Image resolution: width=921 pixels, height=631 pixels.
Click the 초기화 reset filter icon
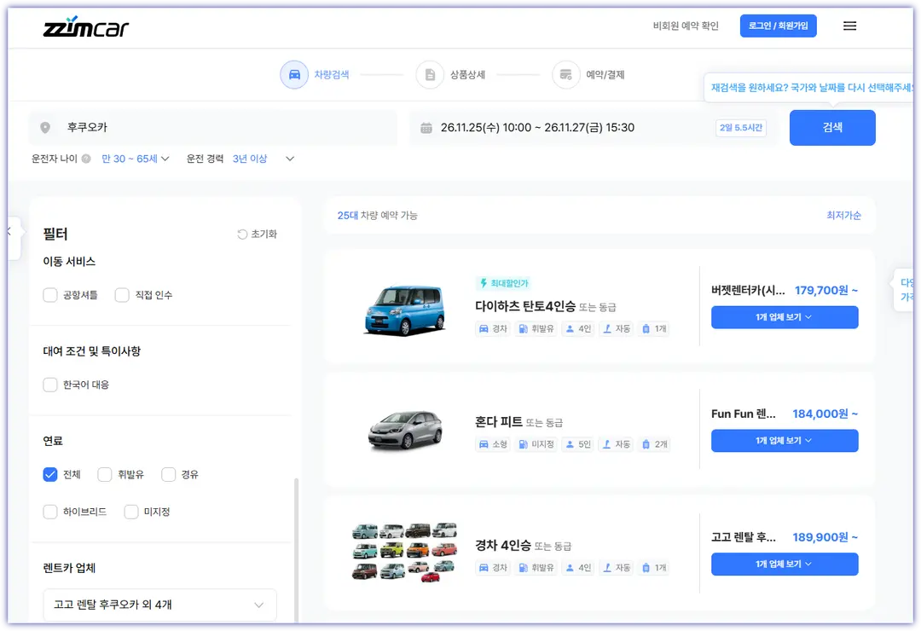(x=242, y=234)
